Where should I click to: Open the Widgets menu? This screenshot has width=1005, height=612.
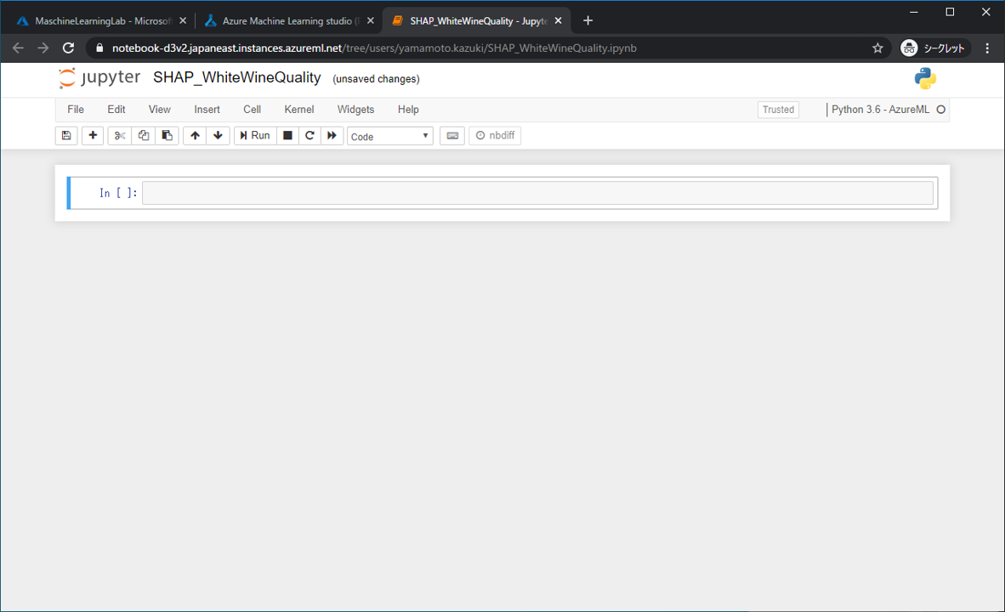pos(355,110)
